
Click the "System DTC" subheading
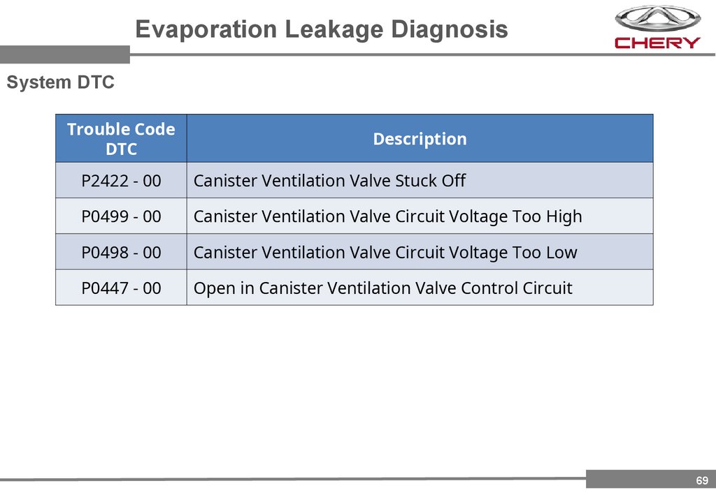pos(60,82)
